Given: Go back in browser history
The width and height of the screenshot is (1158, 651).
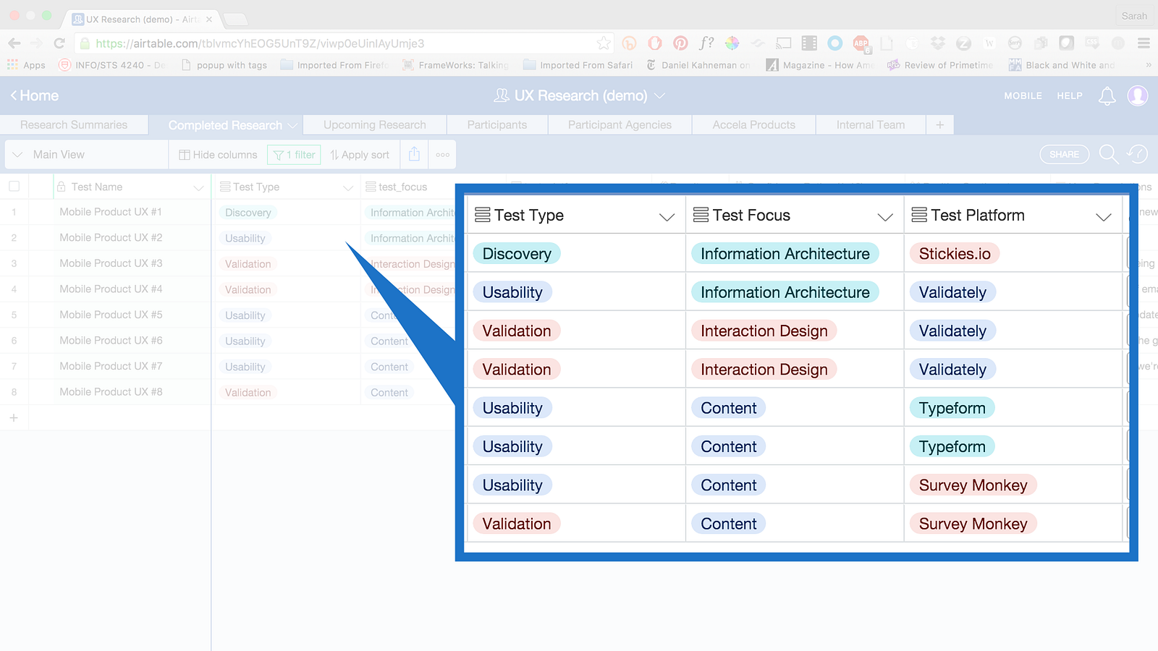Looking at the screenshot, I should click(x=14, y=43).
